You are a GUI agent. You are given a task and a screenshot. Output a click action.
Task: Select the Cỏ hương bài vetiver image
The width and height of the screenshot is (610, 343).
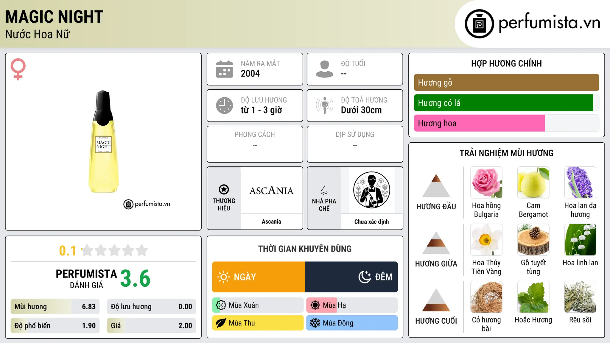tap(486, 297)
